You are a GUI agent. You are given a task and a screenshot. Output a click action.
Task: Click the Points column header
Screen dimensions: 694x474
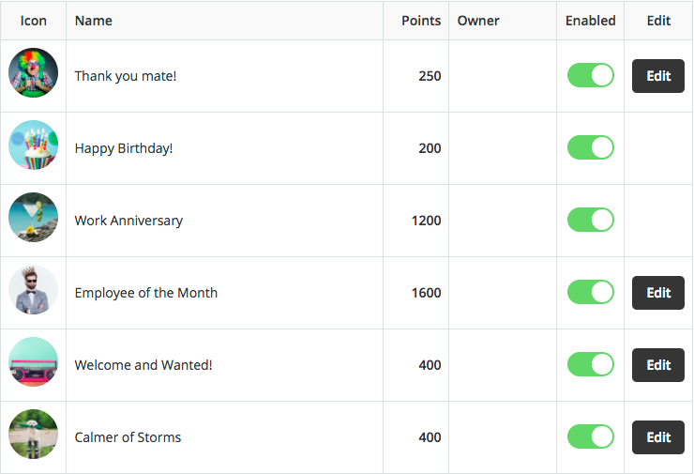421,21
